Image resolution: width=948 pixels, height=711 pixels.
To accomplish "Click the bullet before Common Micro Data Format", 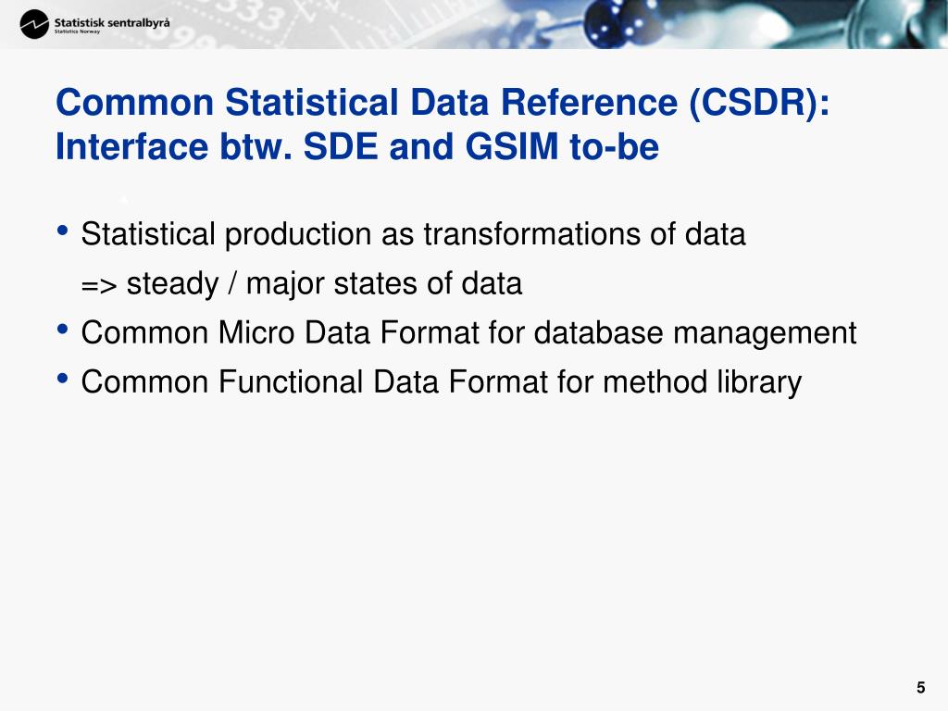I will click(62, 330).
